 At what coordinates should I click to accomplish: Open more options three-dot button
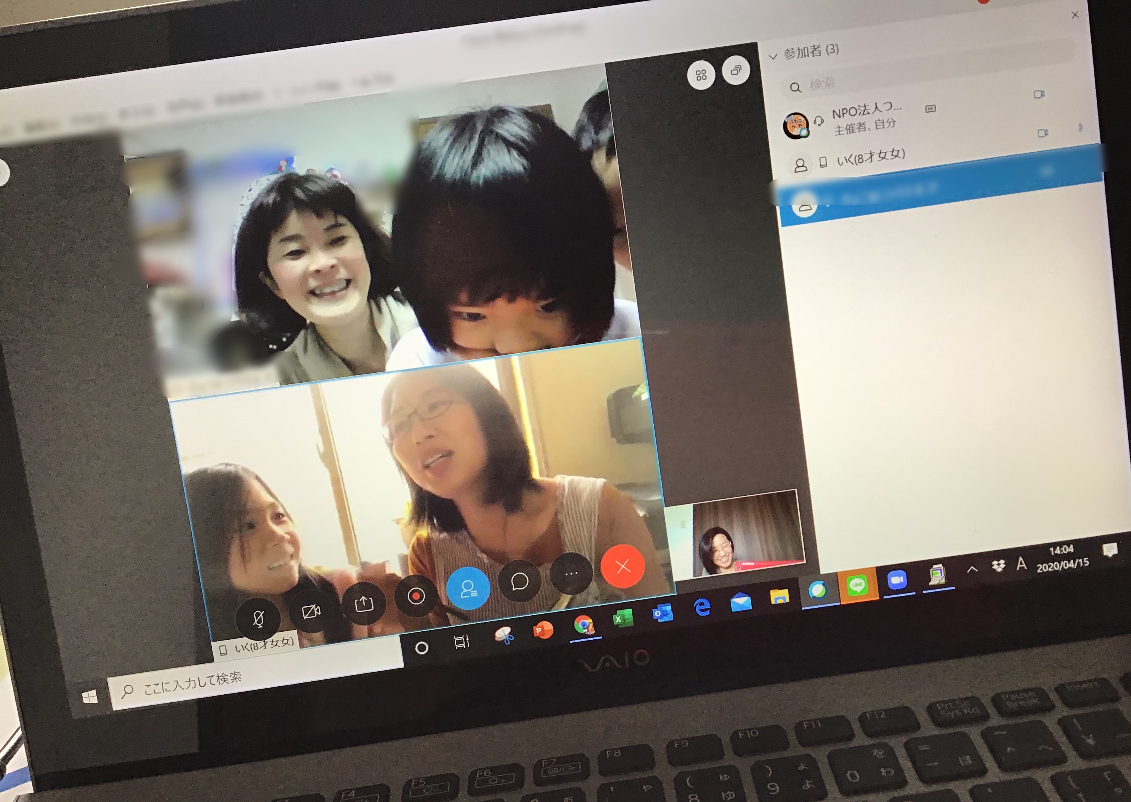pyautogui.click(x=571, y=573)
